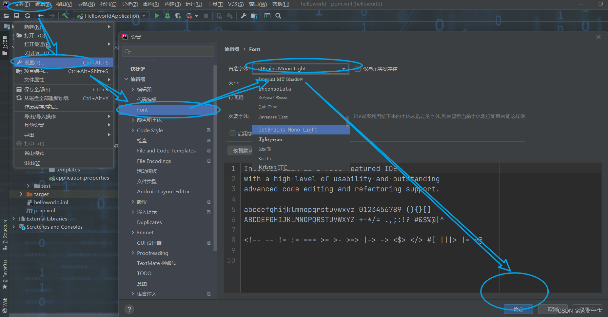Click the navigate forward arrow icon

(x=52, y=16)
